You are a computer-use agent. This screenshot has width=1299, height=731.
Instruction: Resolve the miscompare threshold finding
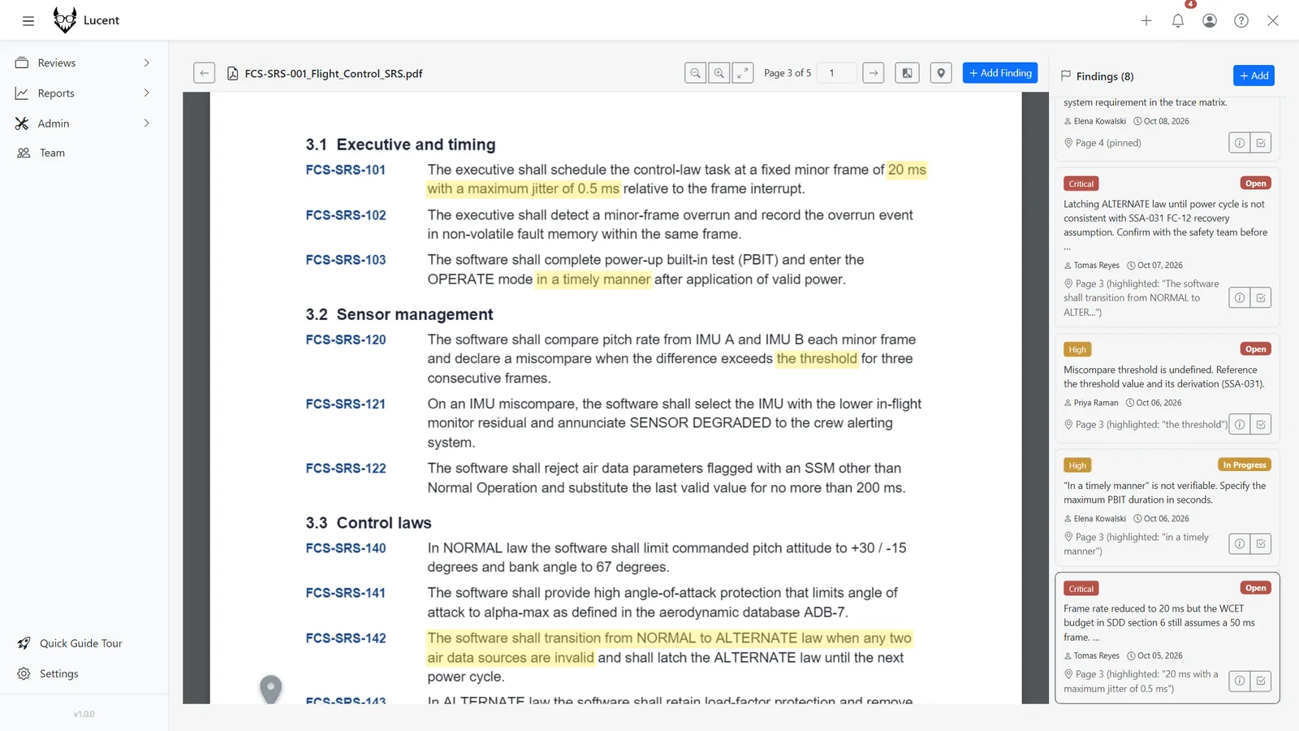pyautogui.click(x=1261, y=424)
